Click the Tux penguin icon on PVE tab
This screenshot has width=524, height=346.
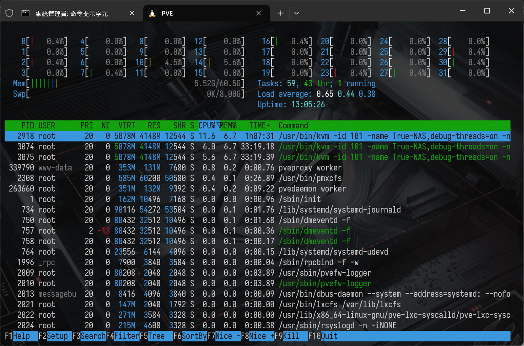152,13
